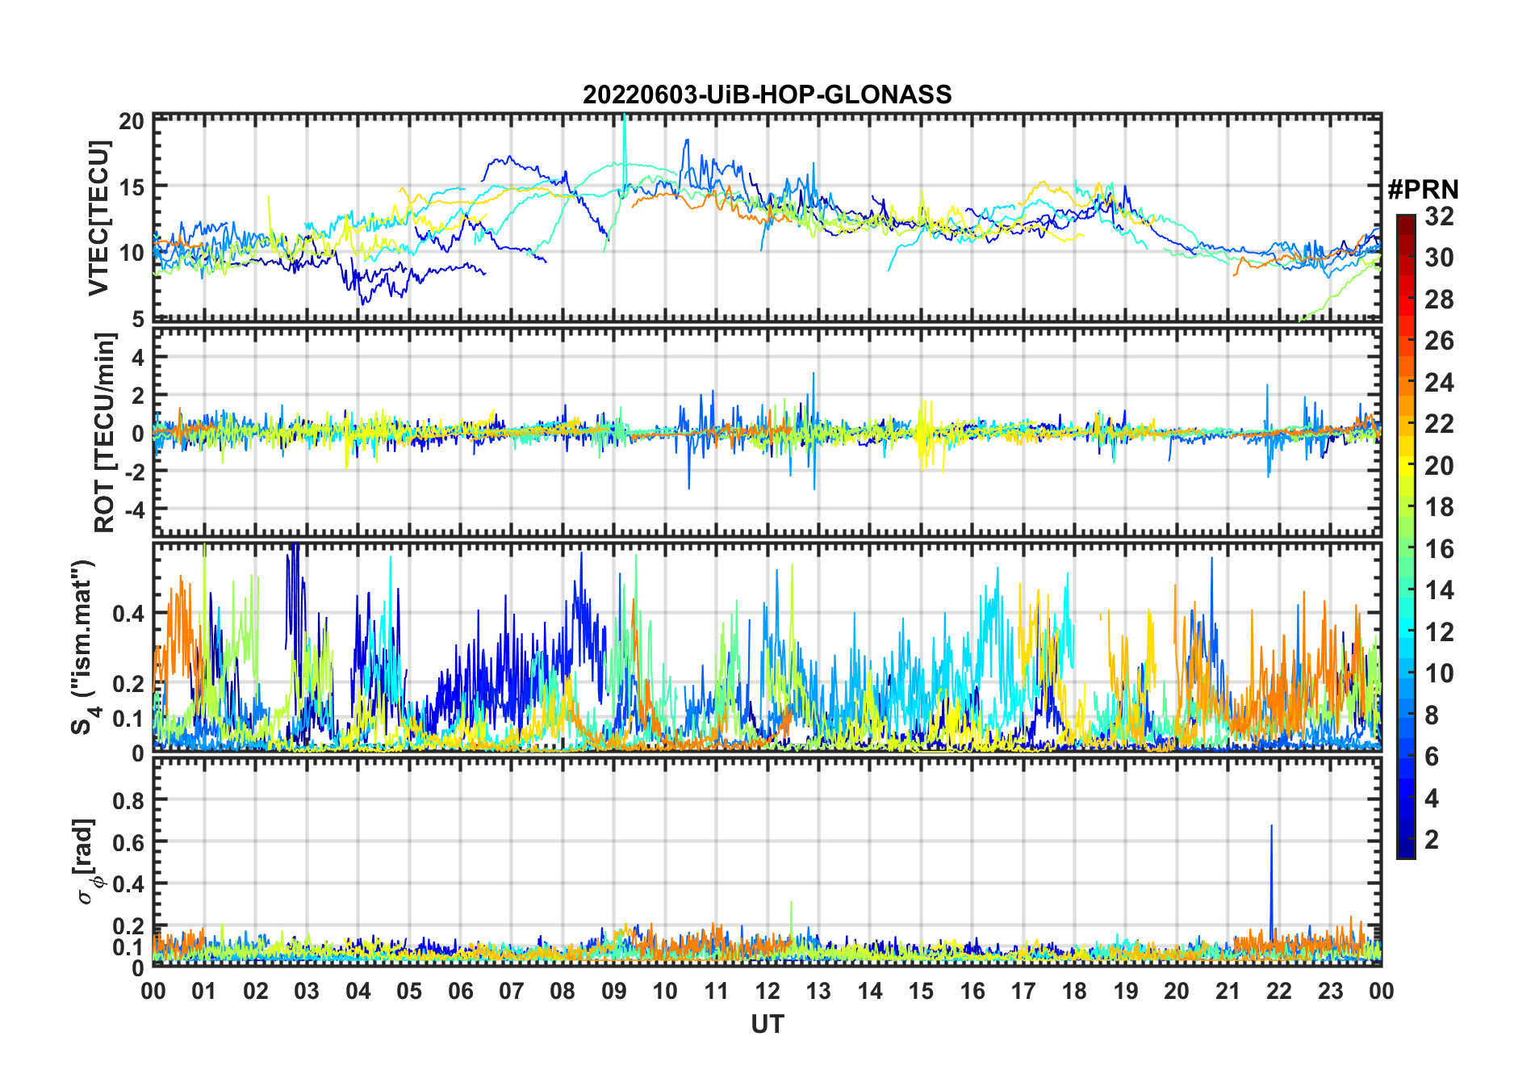Screen dimensions: 1535x1074
Task: Click the 18 hour tick on the time axis
Action: (1074, 992)
